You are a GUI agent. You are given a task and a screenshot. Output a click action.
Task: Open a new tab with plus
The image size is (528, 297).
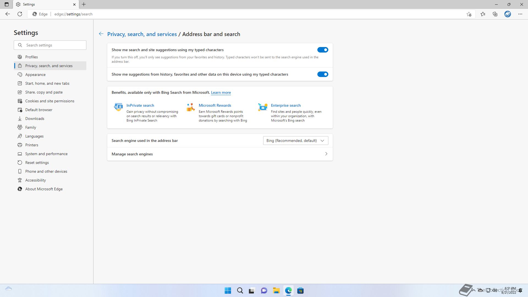[84, 4]
